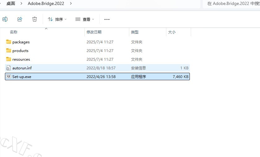The image size is (260, 157).
Task: Open the 排序 sort dropdown
Action: (57, 20)
